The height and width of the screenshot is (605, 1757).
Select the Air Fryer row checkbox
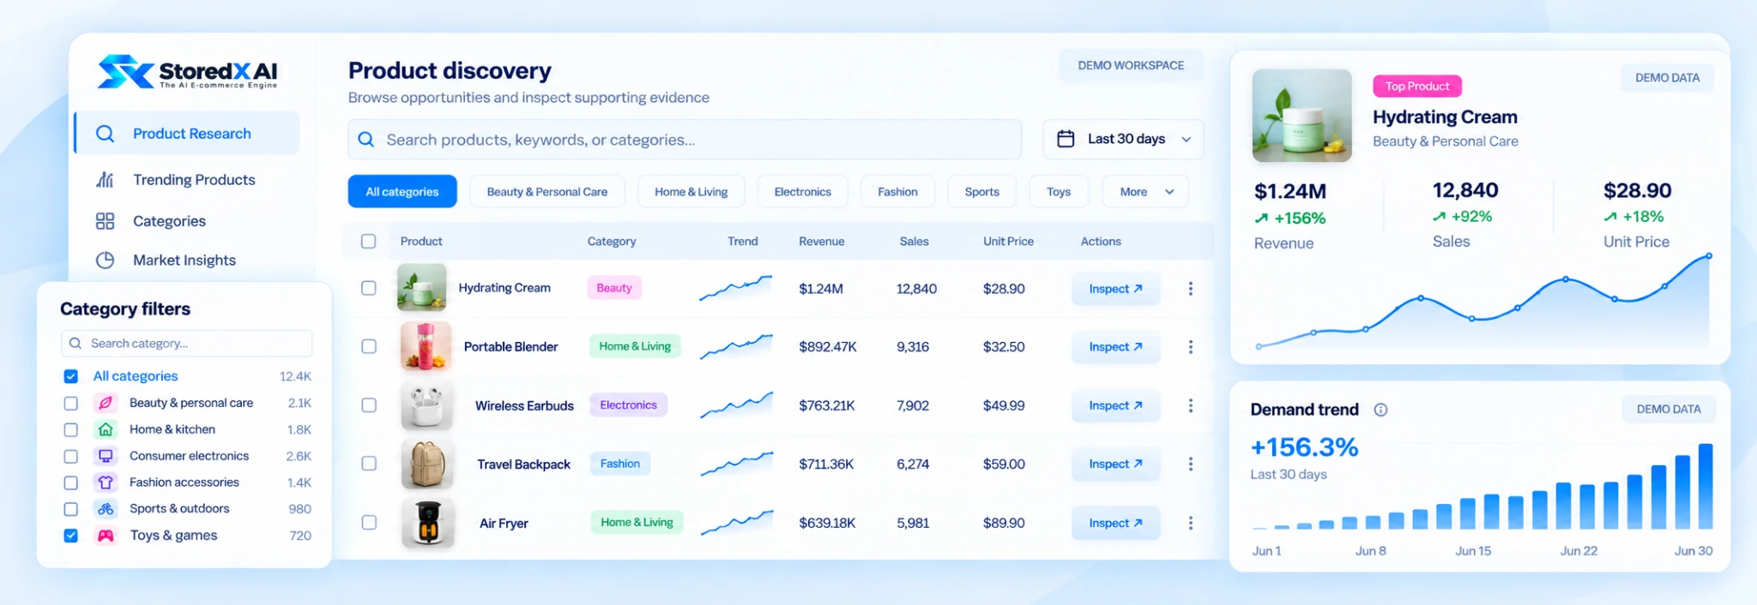click(x=369, y=522)
